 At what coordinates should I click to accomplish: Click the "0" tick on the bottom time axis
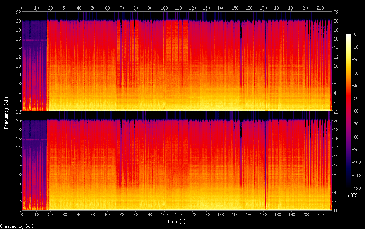(22, 214)
